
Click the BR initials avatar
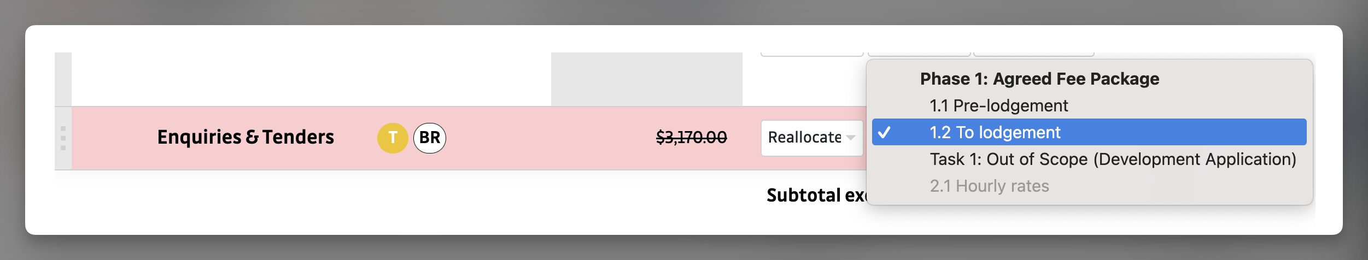pos(430,138)
